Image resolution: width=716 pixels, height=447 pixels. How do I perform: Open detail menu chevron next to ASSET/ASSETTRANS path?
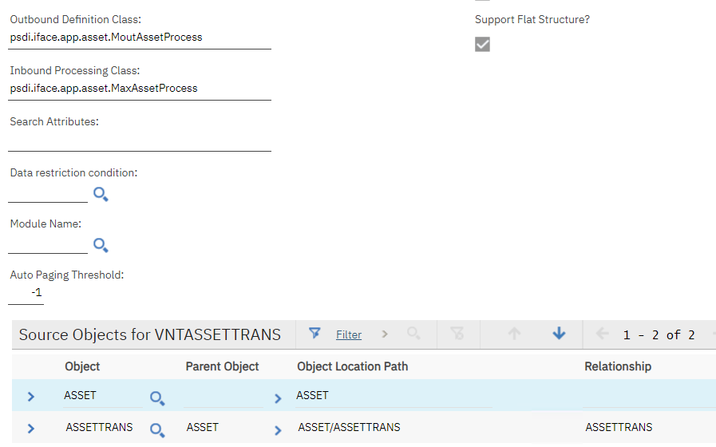pyautogui.click(x=278, y=430)
